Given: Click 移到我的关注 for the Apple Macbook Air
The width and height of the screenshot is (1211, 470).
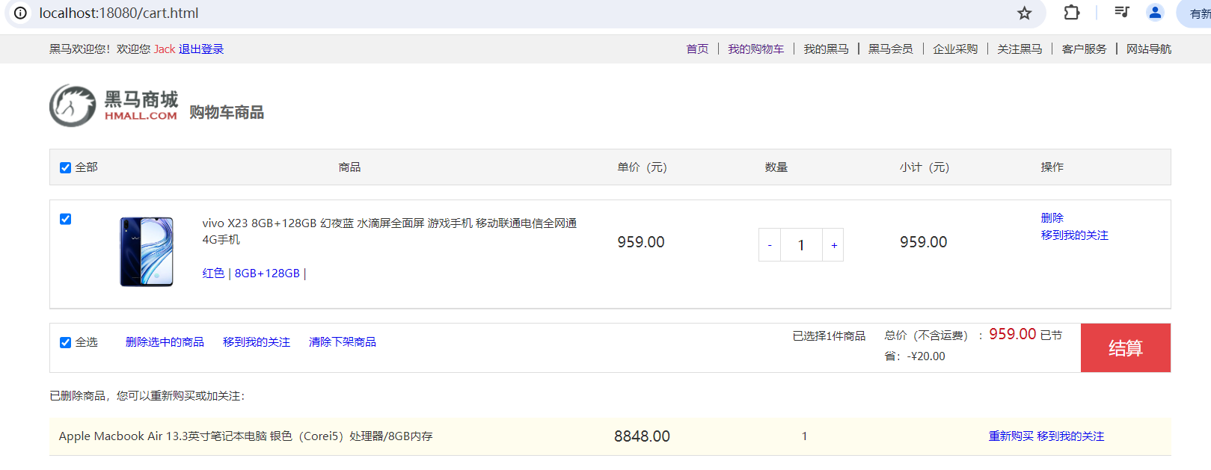Looking at the screenshot, I should (x=1070, y=436).
